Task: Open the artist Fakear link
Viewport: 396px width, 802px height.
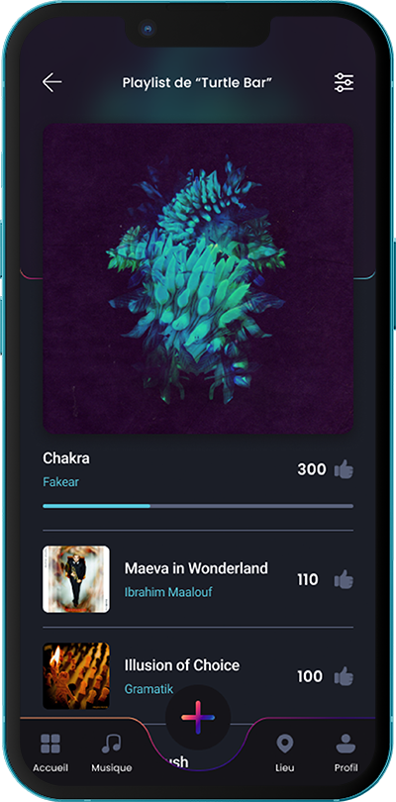Action: click(x=60, y=482)
